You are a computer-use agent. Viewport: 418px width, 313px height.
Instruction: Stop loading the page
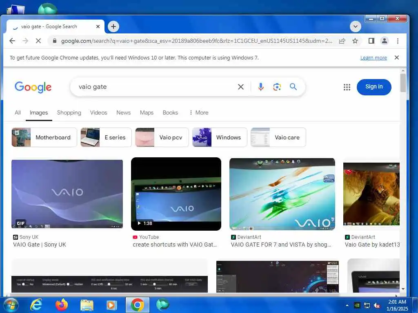pos(38,41)
